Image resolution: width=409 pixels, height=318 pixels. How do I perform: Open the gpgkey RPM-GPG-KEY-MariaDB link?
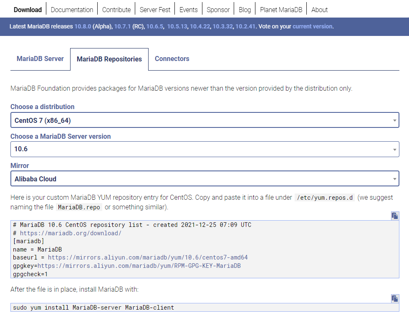click(139, 266)
